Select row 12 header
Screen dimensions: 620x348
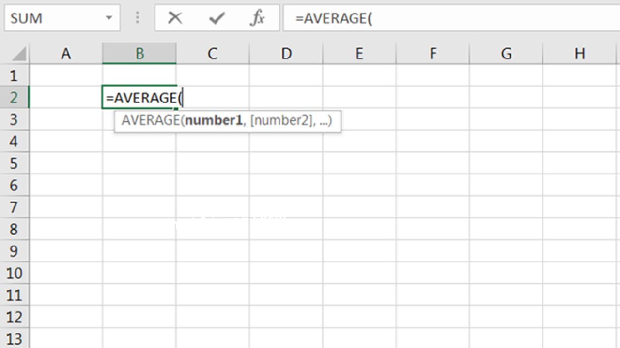coord(14,317)
